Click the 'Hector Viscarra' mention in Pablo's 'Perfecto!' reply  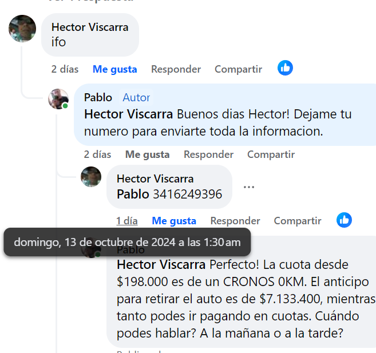tap(161, 265)
